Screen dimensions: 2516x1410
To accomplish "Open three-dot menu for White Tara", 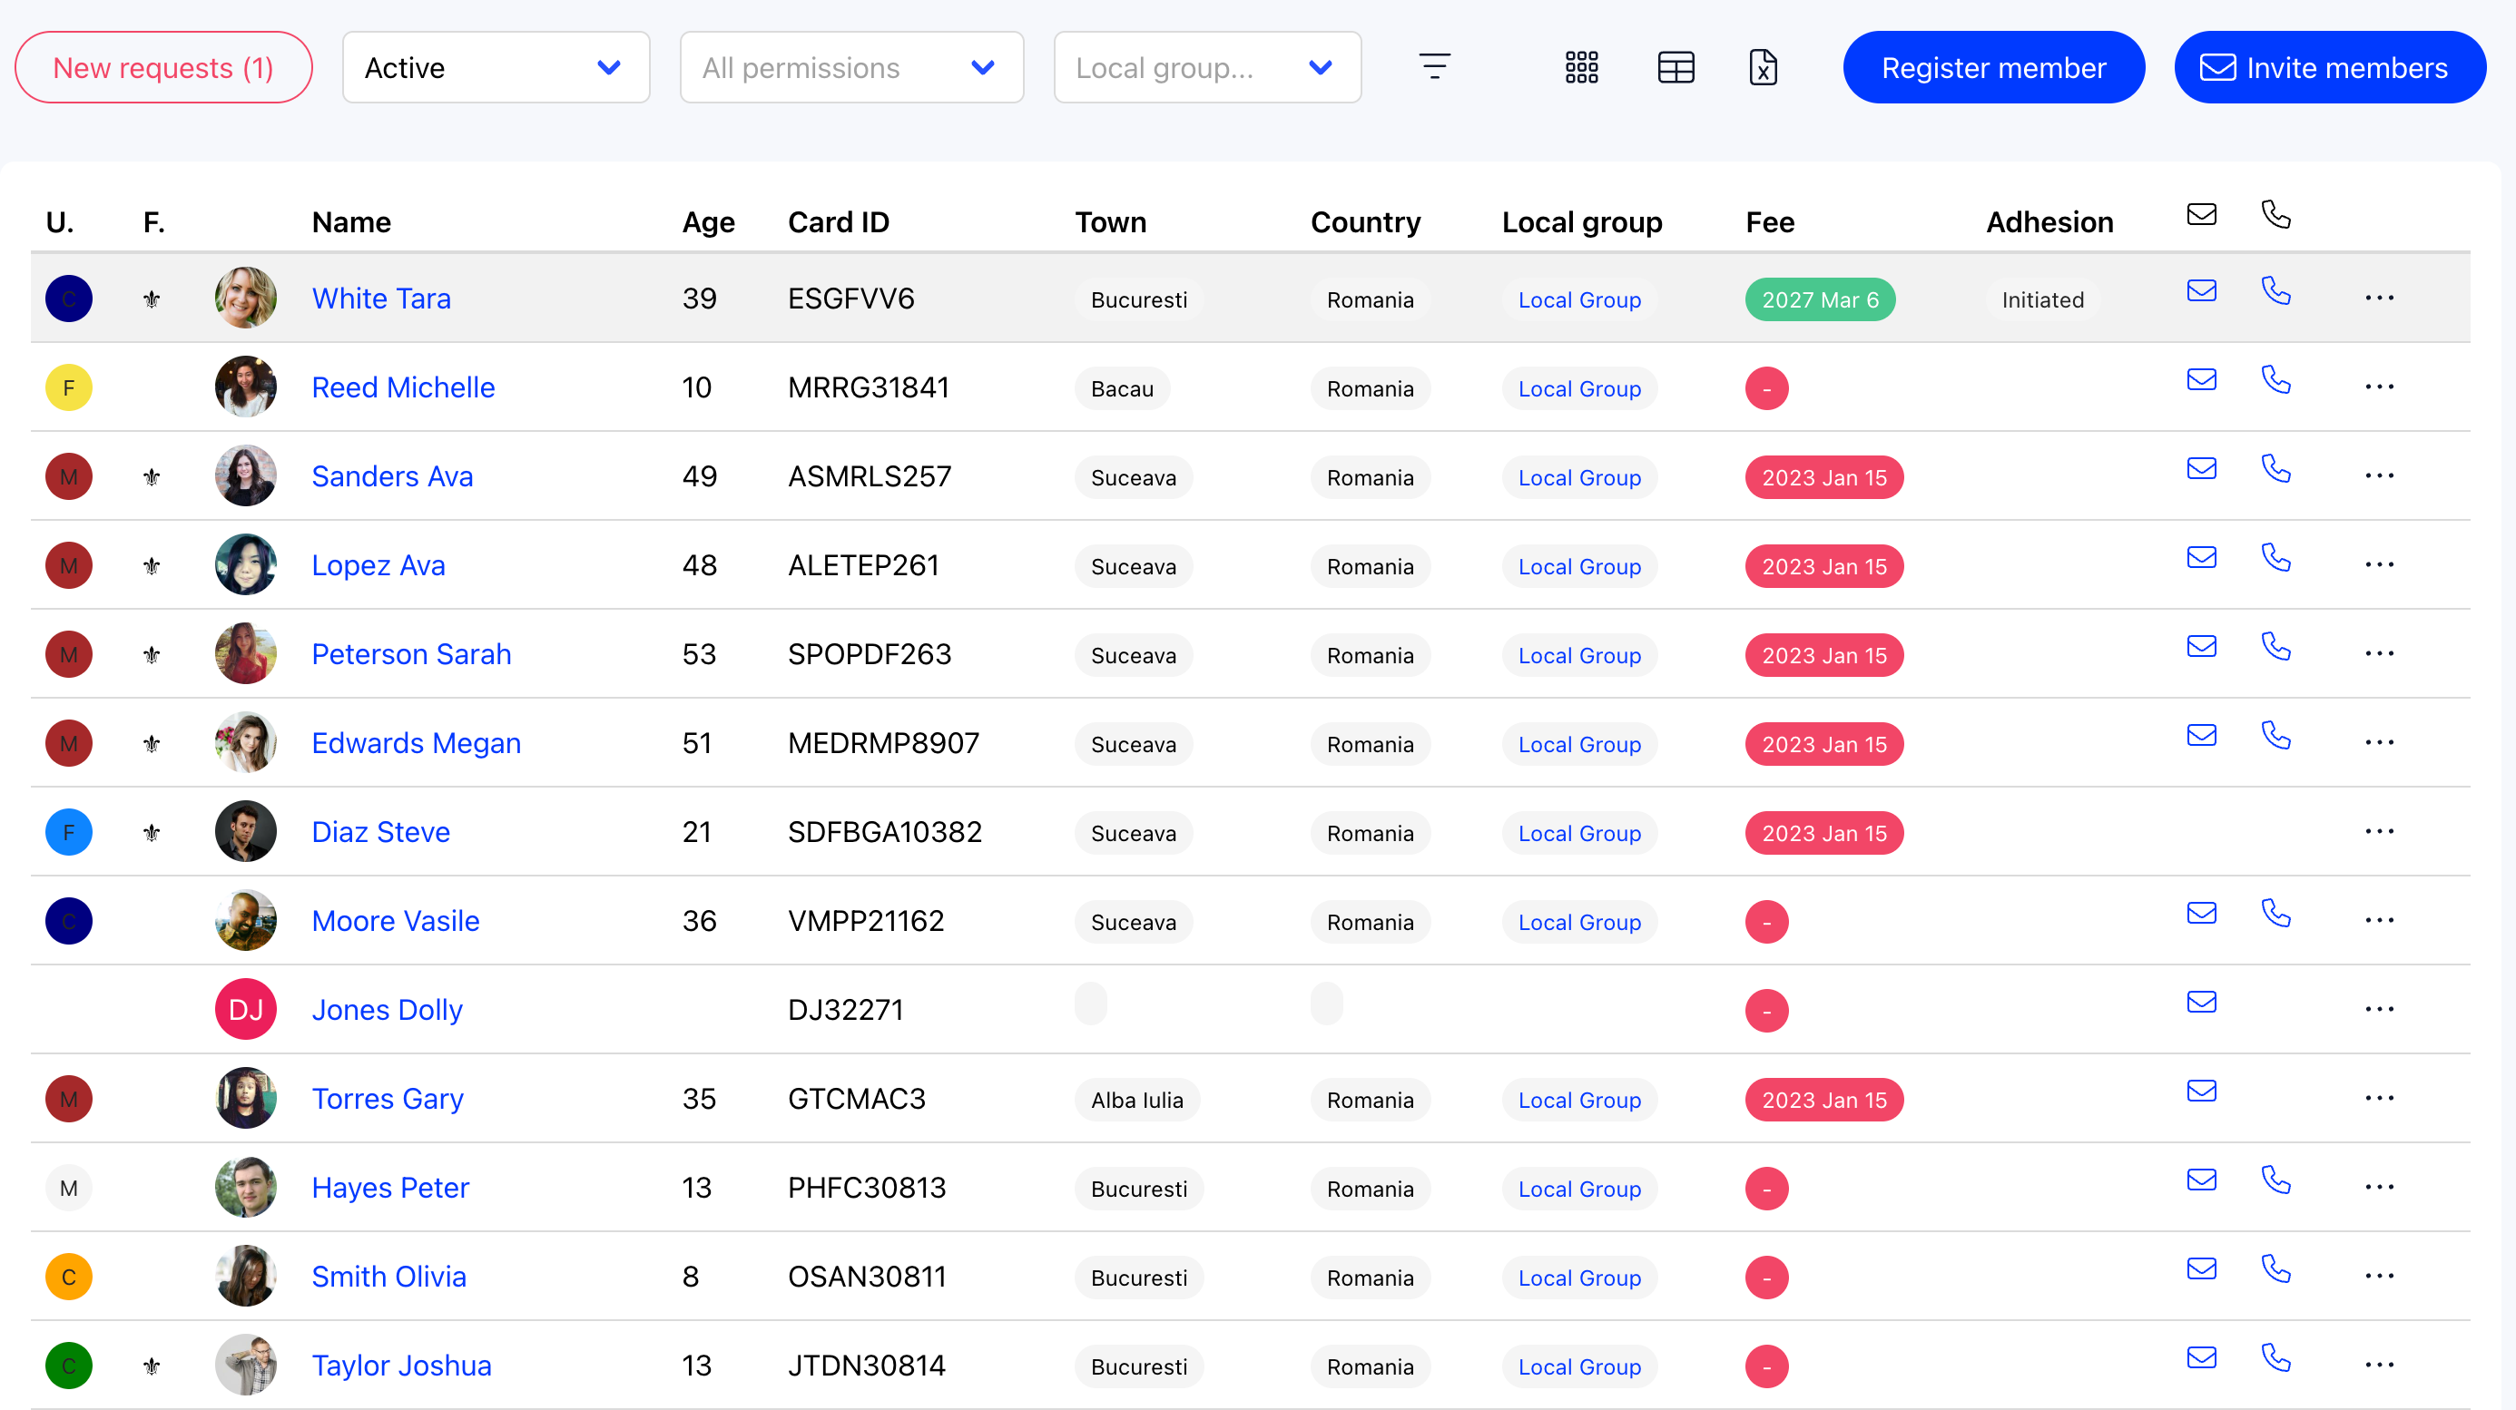I will (2378, 298).
